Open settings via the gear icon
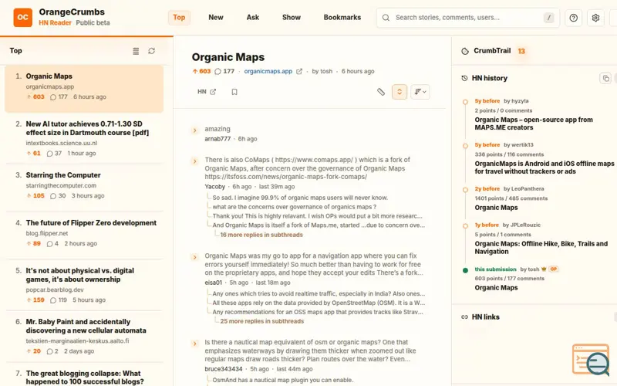The image size is (617, 386). [595, 18]
